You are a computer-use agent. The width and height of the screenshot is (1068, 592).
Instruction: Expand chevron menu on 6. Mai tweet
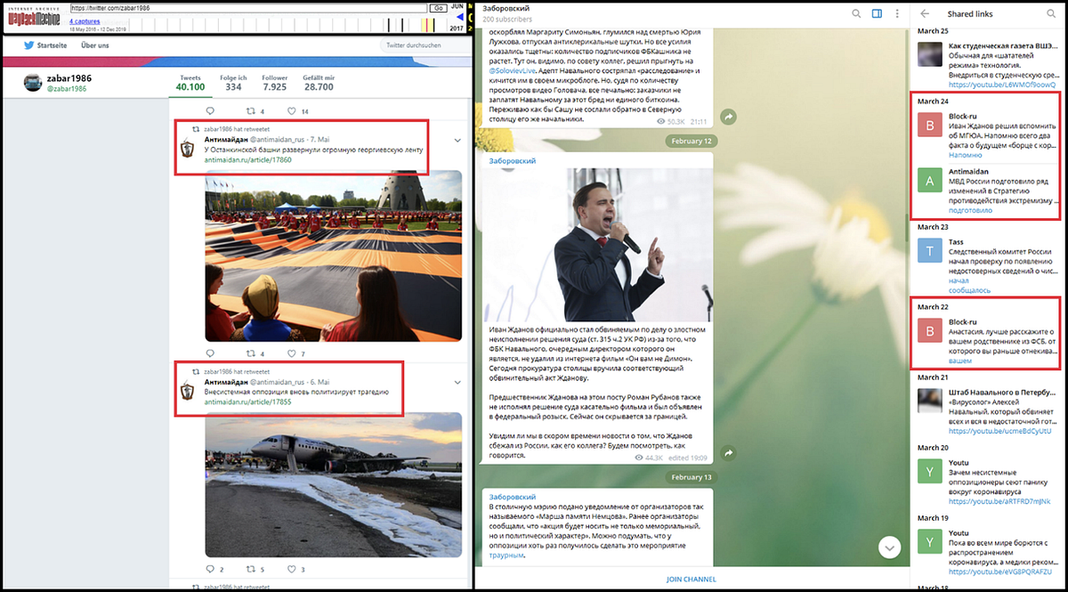pyautogui.click(x=457, y=383)
